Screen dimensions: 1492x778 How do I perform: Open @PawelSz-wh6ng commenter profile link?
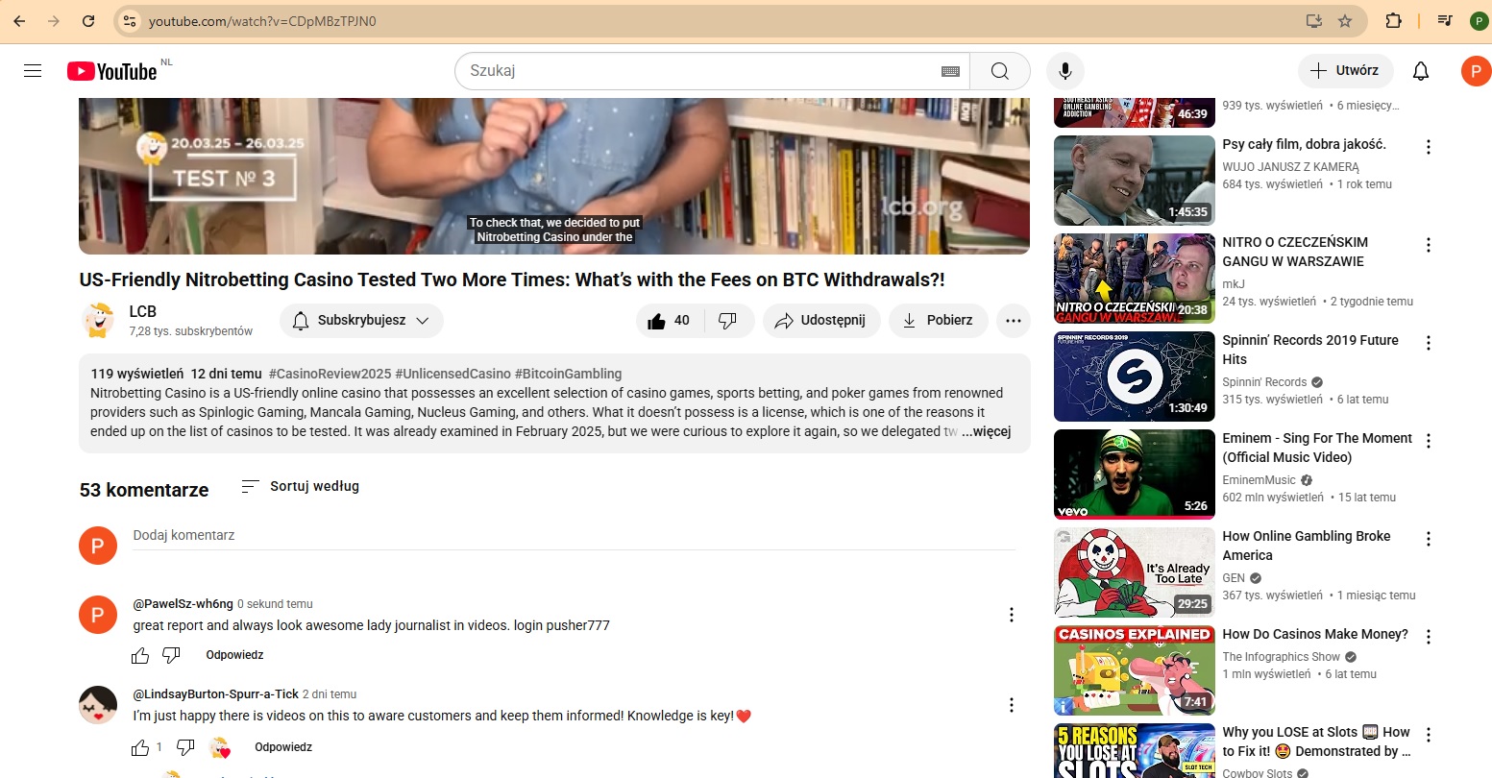[183, 604]
